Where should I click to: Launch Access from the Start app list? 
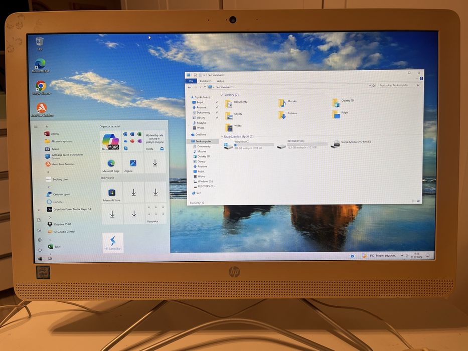pos(52,134)
